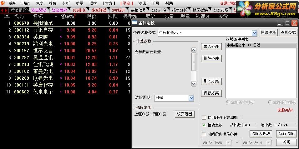Click the purple x mark beside 仪电电子
Image resolution: width=299 pixels, height=149 pixels.
pos(61,92)
